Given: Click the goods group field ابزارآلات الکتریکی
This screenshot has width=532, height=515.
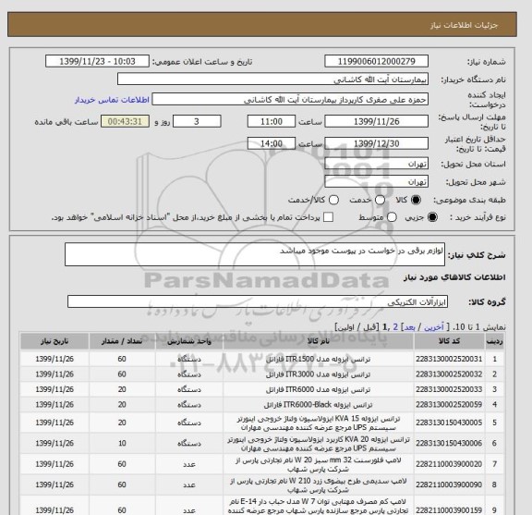Looking at the screenshot, I should [x=258, y=301].
